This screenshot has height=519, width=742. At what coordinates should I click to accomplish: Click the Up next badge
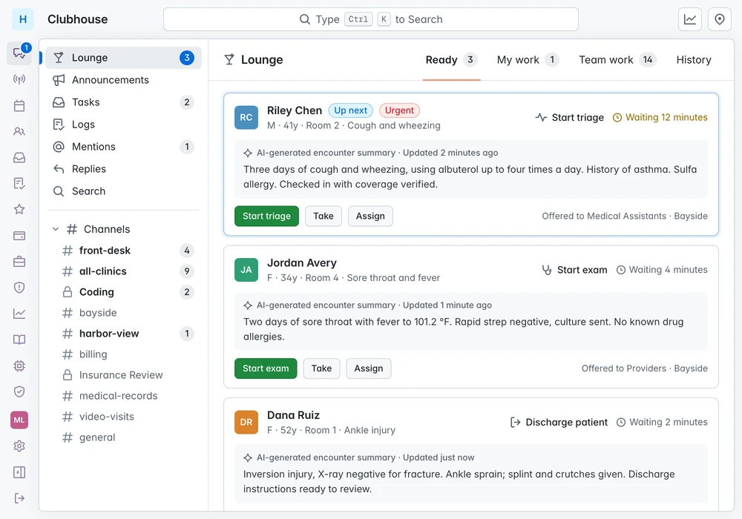[x=351, y=110]
